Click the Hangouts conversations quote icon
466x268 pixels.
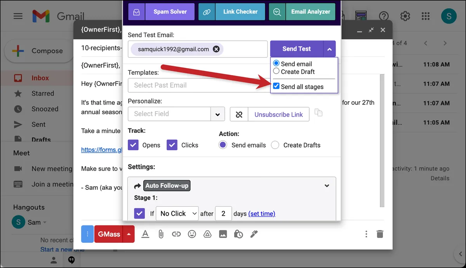coord(71,260)
